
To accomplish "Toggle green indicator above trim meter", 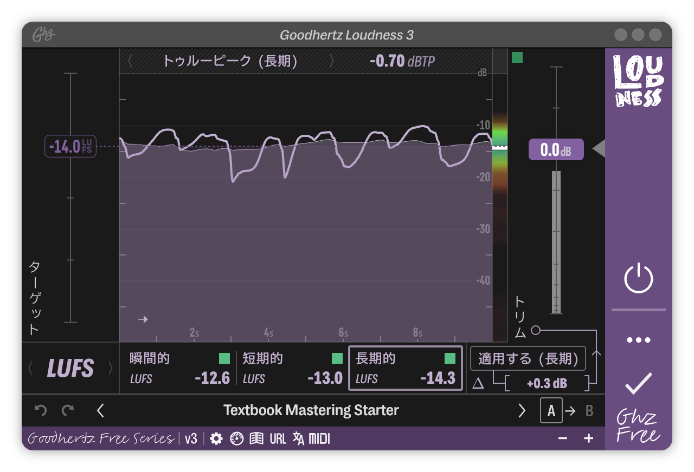I will point(517,57).
